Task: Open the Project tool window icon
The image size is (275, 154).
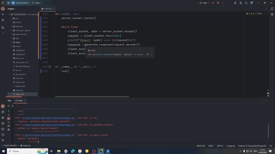Action: tap(3, 9)
